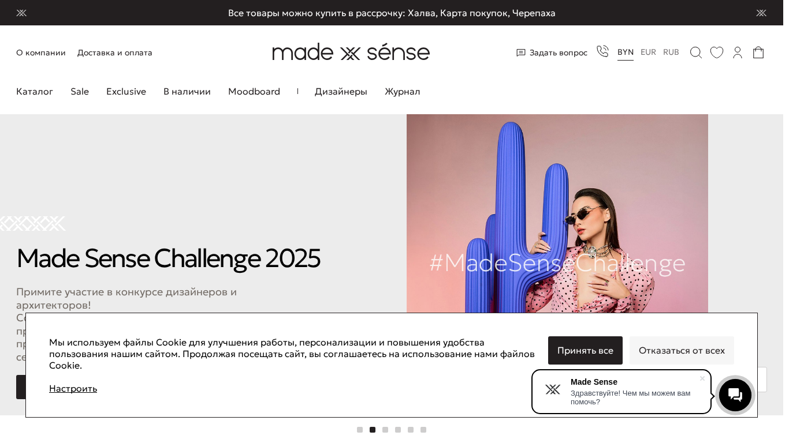Go to the Sale section
Screen dimensions: 789x443
[80, 92]
